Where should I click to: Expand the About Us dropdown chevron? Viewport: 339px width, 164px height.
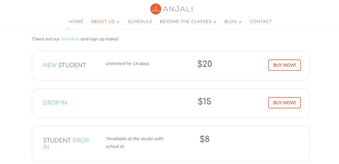coord(118,22)
